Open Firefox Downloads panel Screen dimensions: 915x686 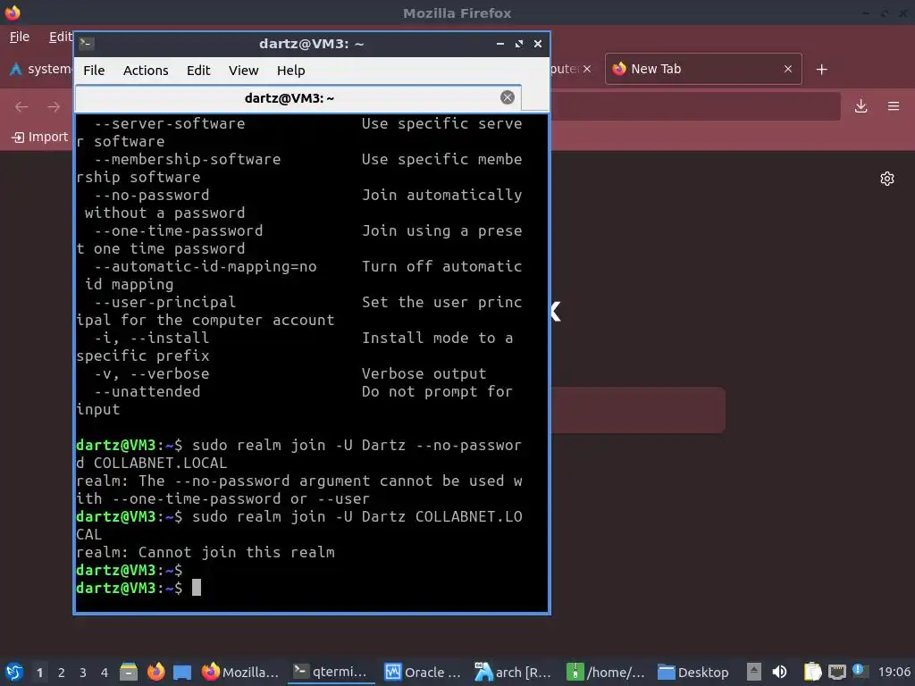(860, 106)
